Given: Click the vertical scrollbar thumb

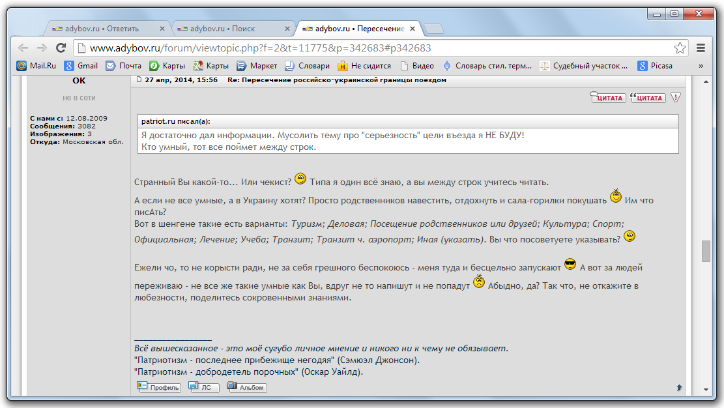Looking at the screenshot, I should tap(706, 251).
